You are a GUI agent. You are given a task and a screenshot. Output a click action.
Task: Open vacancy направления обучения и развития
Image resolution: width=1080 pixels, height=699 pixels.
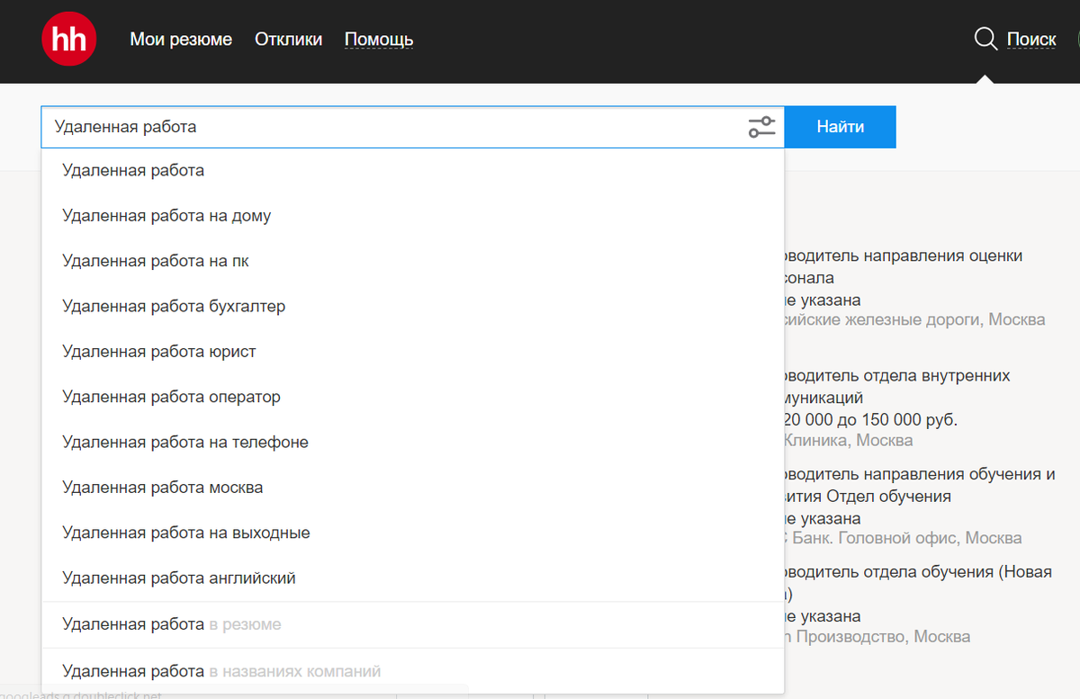click(920, 485)
